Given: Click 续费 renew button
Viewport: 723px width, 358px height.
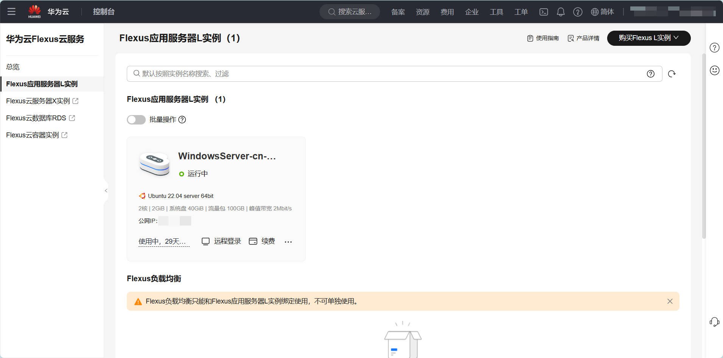Looking at the screenshot, I should point(262,241).
